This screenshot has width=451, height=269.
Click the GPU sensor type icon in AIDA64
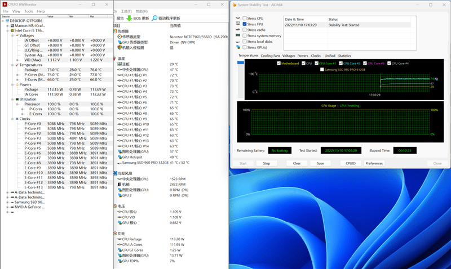pos(120,42)
